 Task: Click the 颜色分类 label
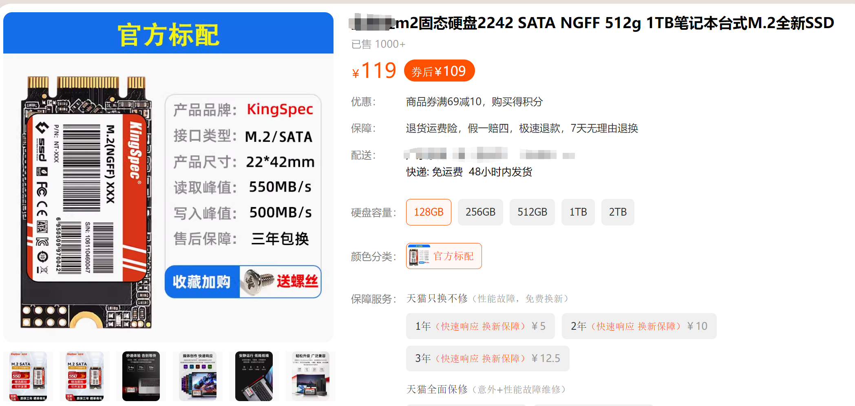pos(373,256)
